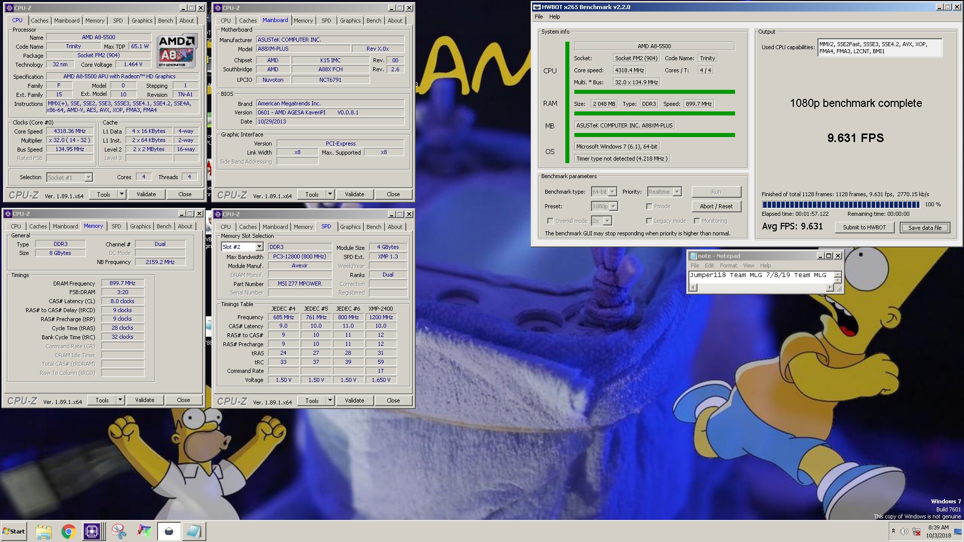Screen dimensions: 964x542
Task: Click the CPU-Z logo in the Memory window
Action: (x=22, y=400)
